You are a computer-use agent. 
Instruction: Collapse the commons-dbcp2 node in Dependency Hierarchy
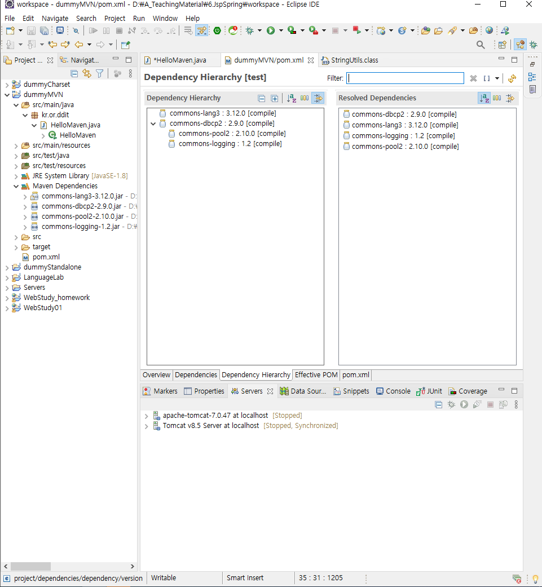pyautogui.click(x=153, y=123)
